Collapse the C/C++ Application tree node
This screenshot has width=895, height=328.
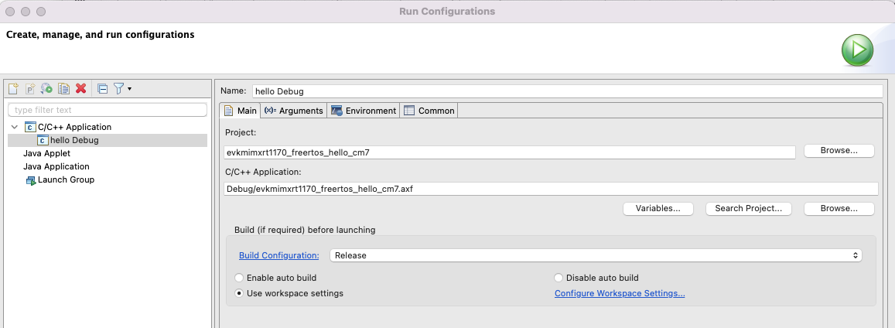15,127
